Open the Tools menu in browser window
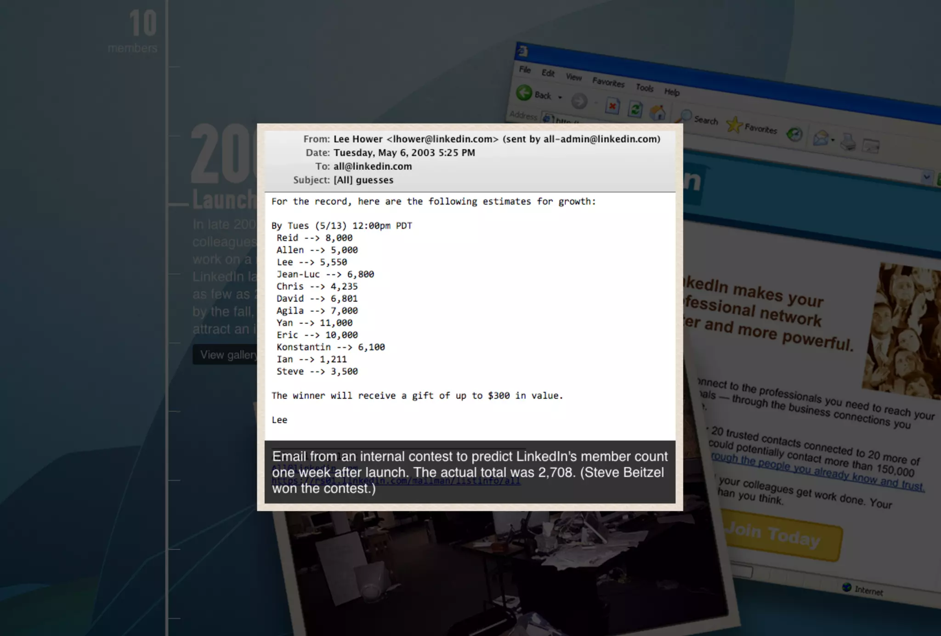 [x=644, y=87]
